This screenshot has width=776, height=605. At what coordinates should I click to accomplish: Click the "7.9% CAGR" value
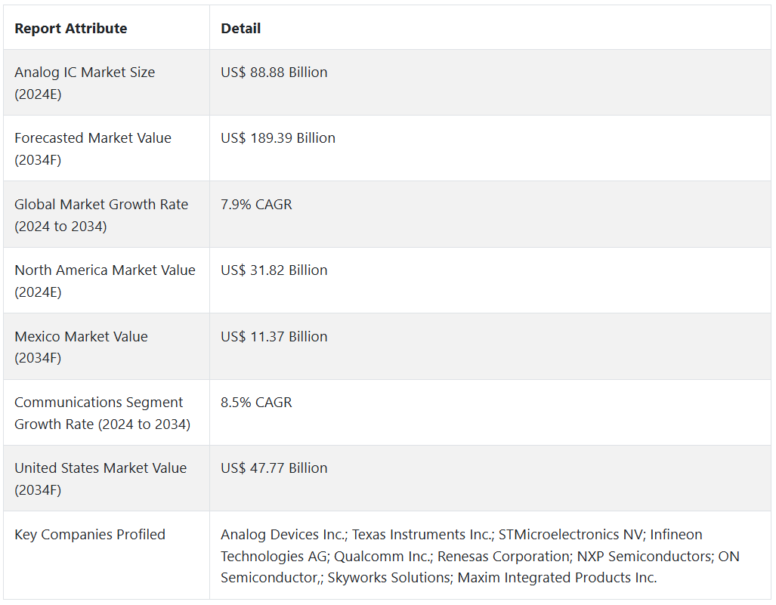(256, 205)
